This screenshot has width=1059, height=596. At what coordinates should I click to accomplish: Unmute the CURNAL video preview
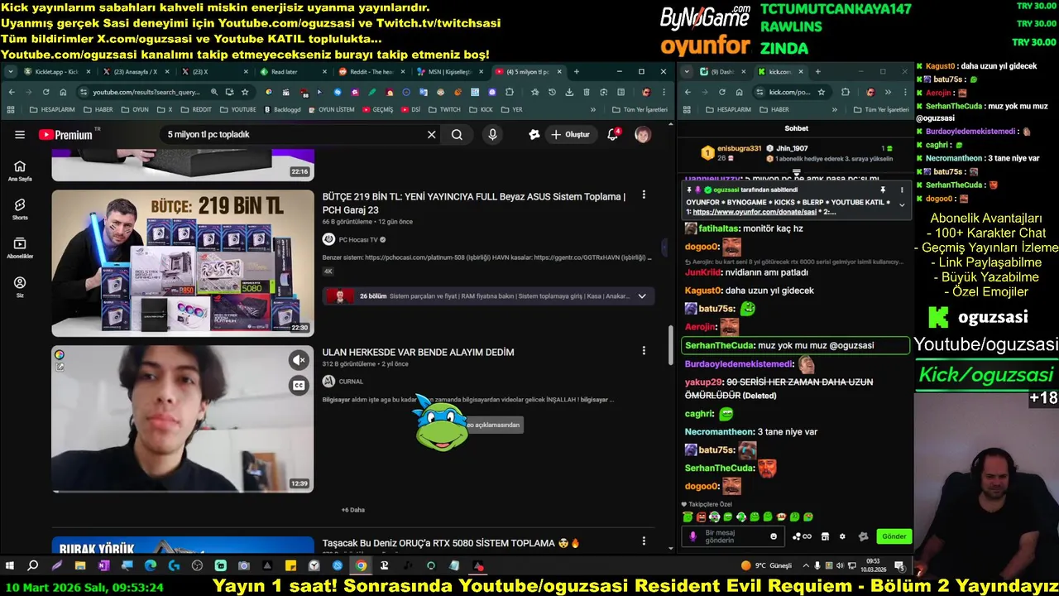(x=299, y=360)
